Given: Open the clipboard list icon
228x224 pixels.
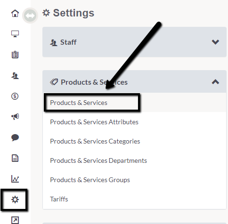Looking at the screenshot, I should pyautogui.click(x=15, y=55).
